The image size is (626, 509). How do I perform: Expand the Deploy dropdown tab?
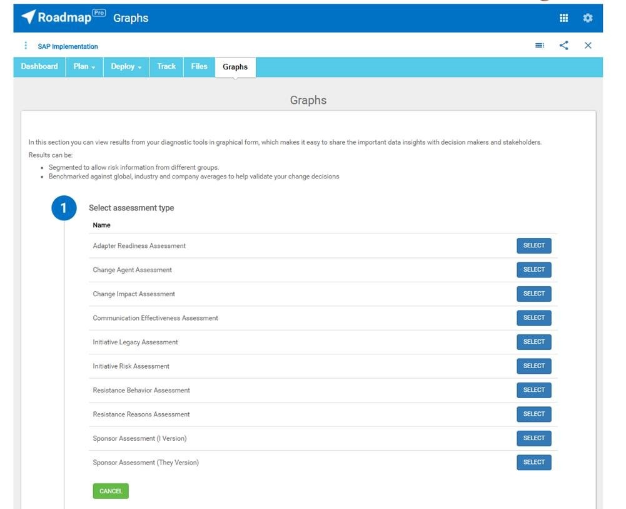[126, 67]
